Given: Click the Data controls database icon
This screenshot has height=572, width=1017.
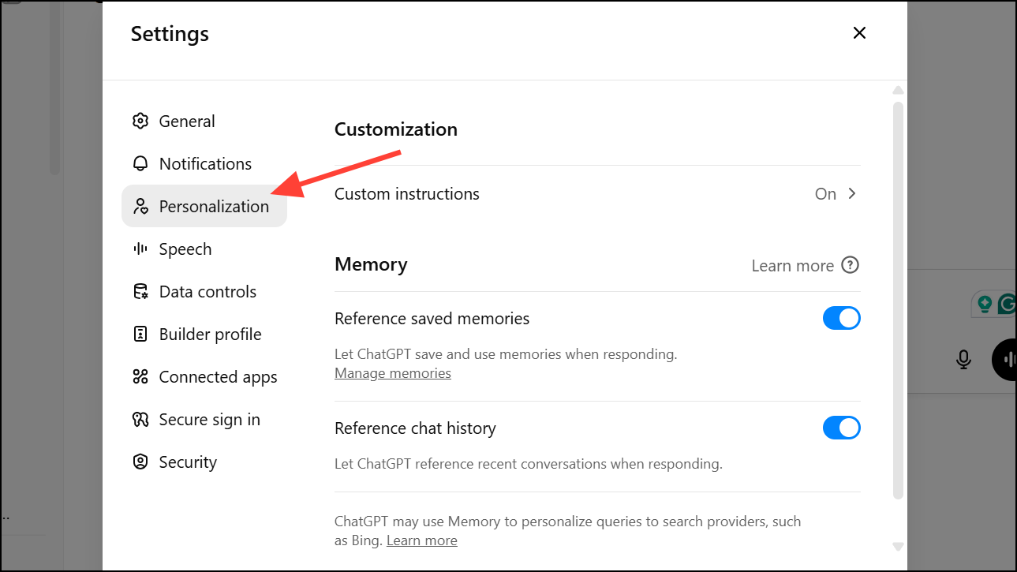Looking at the screenshot, I should click(140, 292).
